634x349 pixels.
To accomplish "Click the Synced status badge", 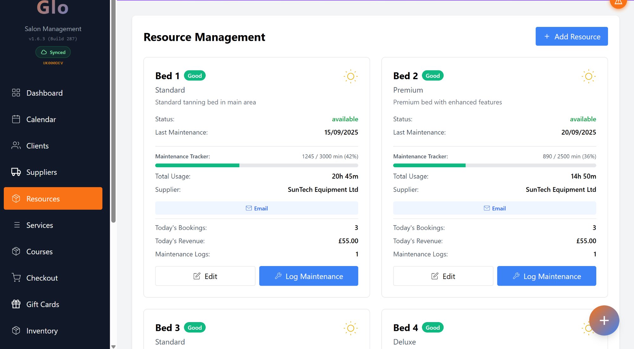I will click(x=53, y=52).
